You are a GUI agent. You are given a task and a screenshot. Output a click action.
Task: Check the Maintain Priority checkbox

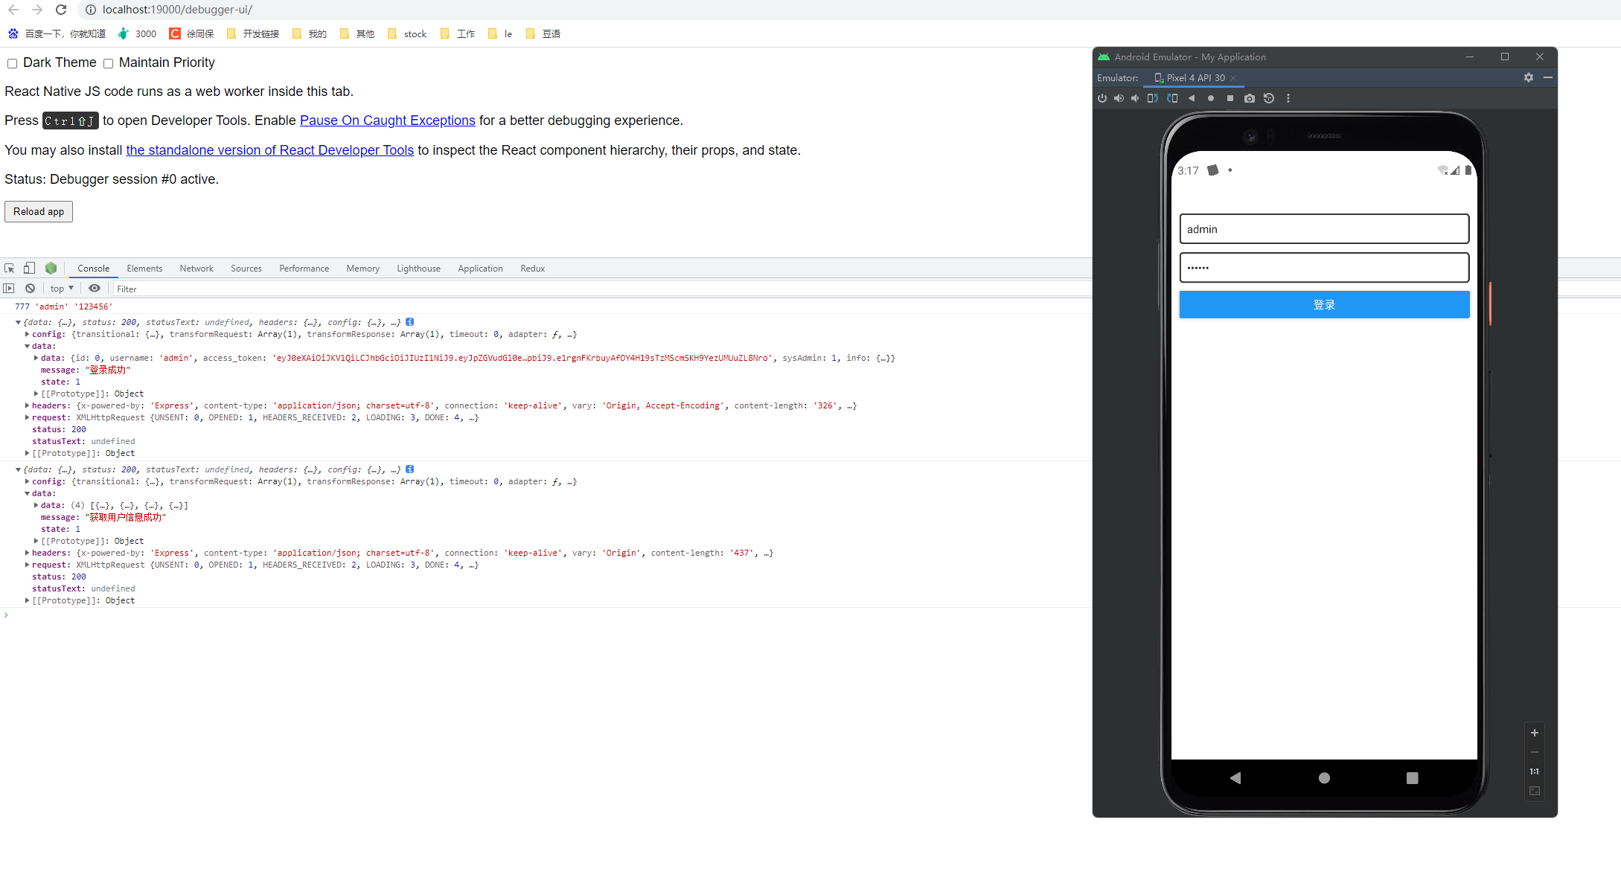(x=109, y=63)
